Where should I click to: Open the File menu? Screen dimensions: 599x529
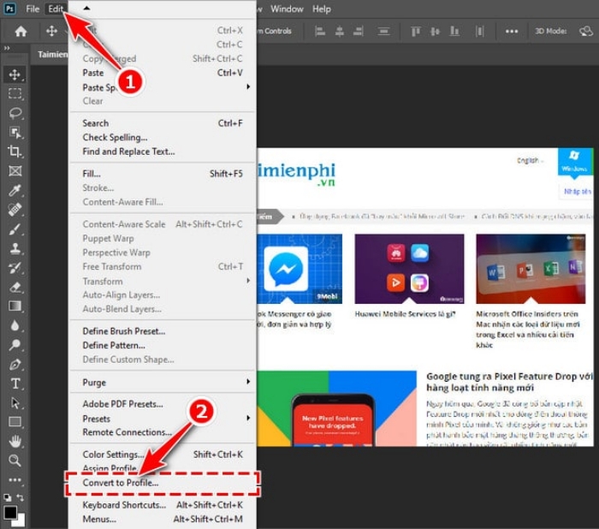tap(33, 9)
